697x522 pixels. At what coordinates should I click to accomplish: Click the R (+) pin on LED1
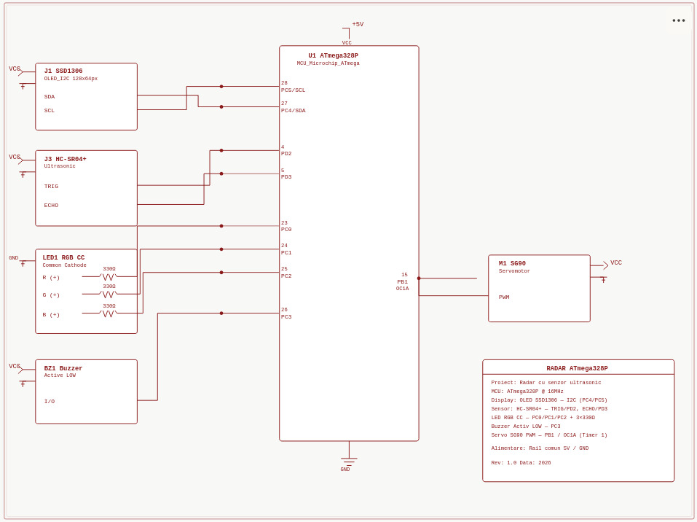click(51, 278)
